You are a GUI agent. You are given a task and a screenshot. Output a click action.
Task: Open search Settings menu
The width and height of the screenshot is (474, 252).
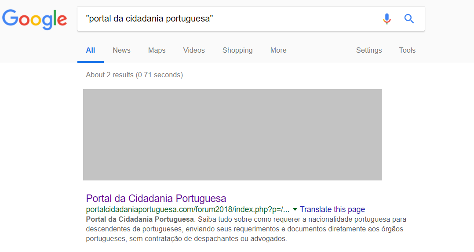pyautogui.click(x=369, y=50)
